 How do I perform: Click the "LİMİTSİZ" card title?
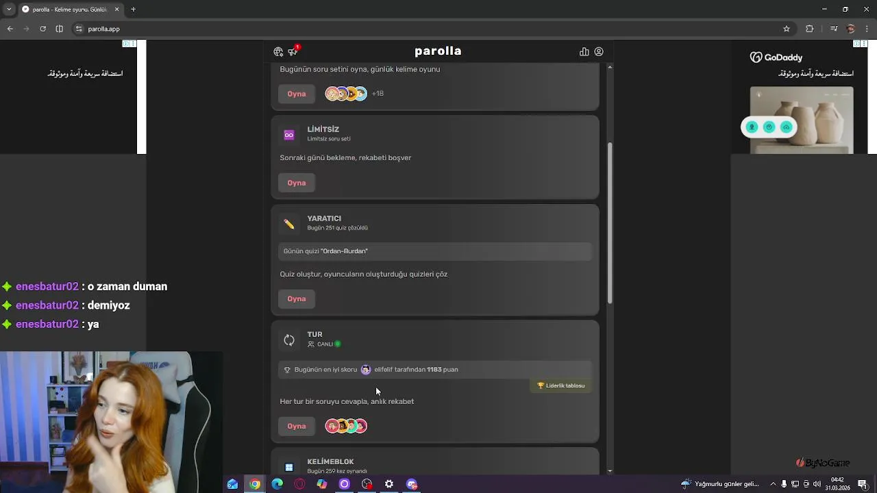point(323,129)
